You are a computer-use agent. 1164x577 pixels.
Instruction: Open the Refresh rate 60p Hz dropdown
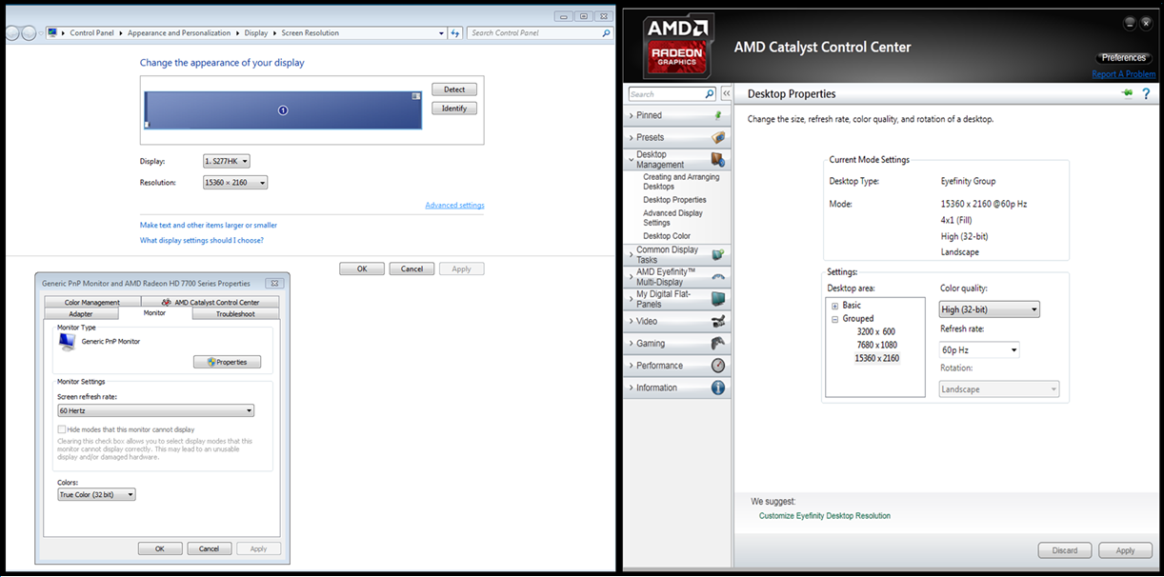click(979, 349)
